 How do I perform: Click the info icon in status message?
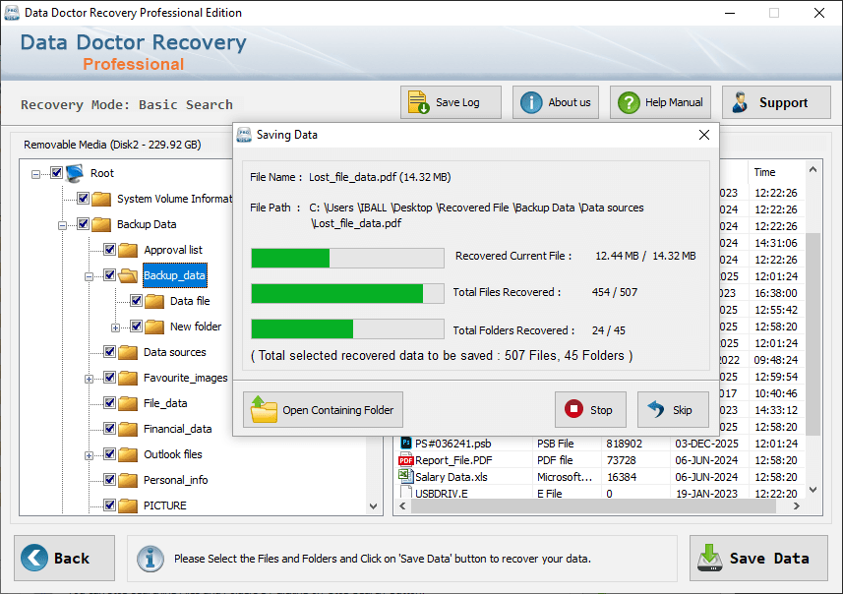coord(150,559)
